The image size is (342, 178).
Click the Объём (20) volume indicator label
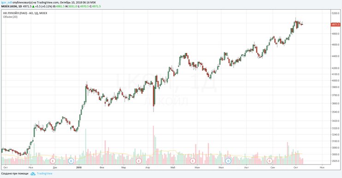(x=10, y=17)
